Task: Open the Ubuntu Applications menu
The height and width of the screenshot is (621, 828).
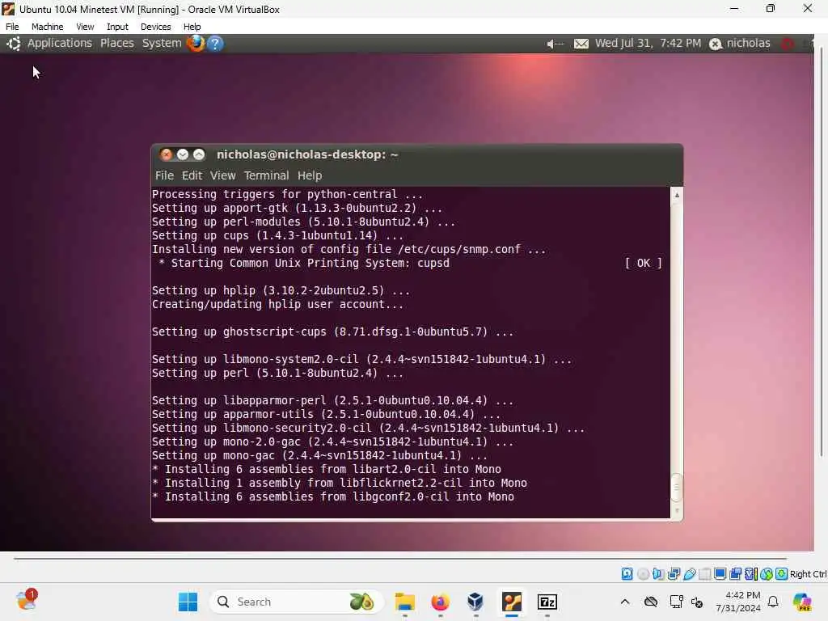Action: pos(60,44)
